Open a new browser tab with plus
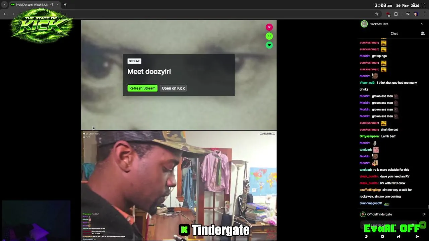Viewport: 429px width, 241px height. point(65,5)
